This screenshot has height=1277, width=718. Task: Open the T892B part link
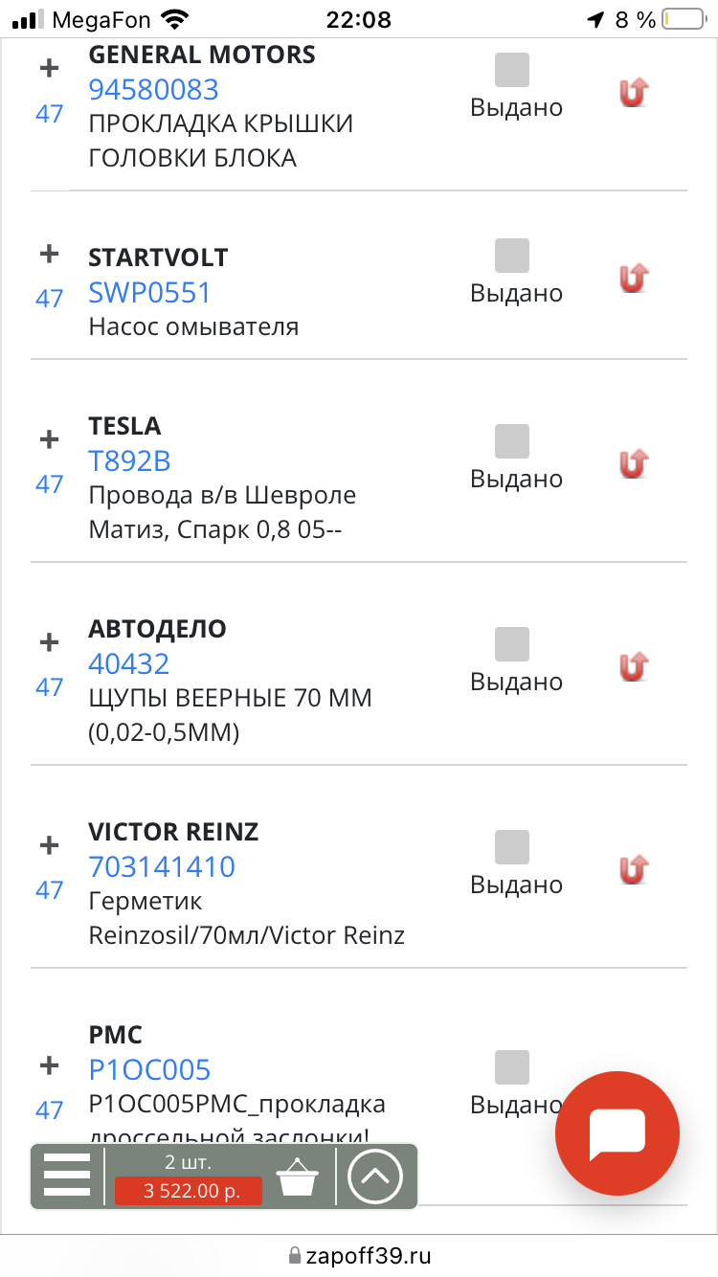(129, 461)
